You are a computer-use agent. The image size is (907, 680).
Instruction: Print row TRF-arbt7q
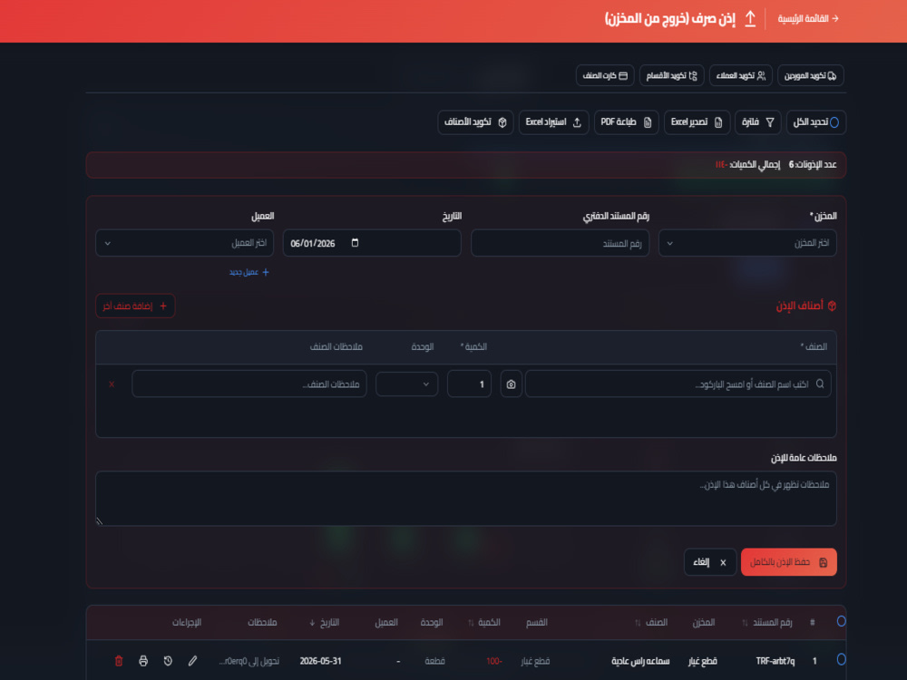pyautogui.click(x=143, y=660)
